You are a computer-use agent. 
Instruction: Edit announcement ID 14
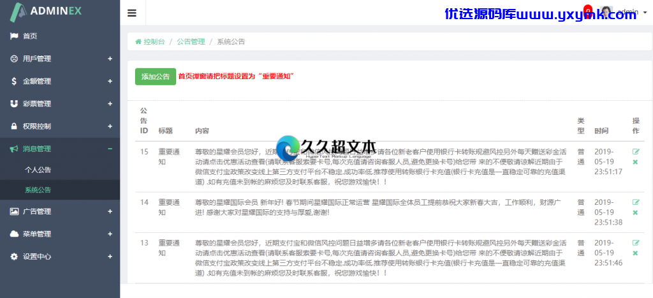636,202
